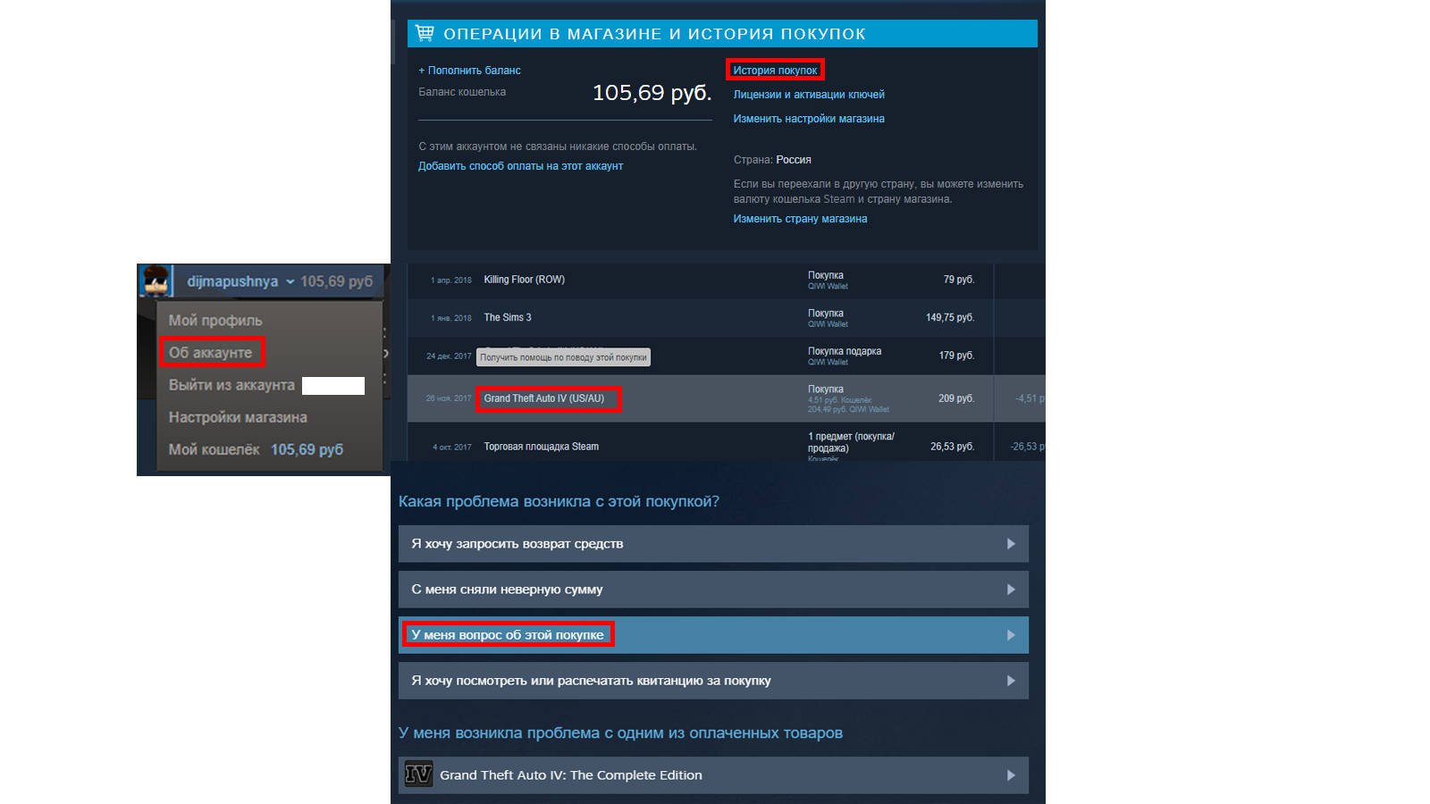Click the 79 руб. Killing Floor price
Viewport: 1430px width, 804px height.
(x=959, y=280)
